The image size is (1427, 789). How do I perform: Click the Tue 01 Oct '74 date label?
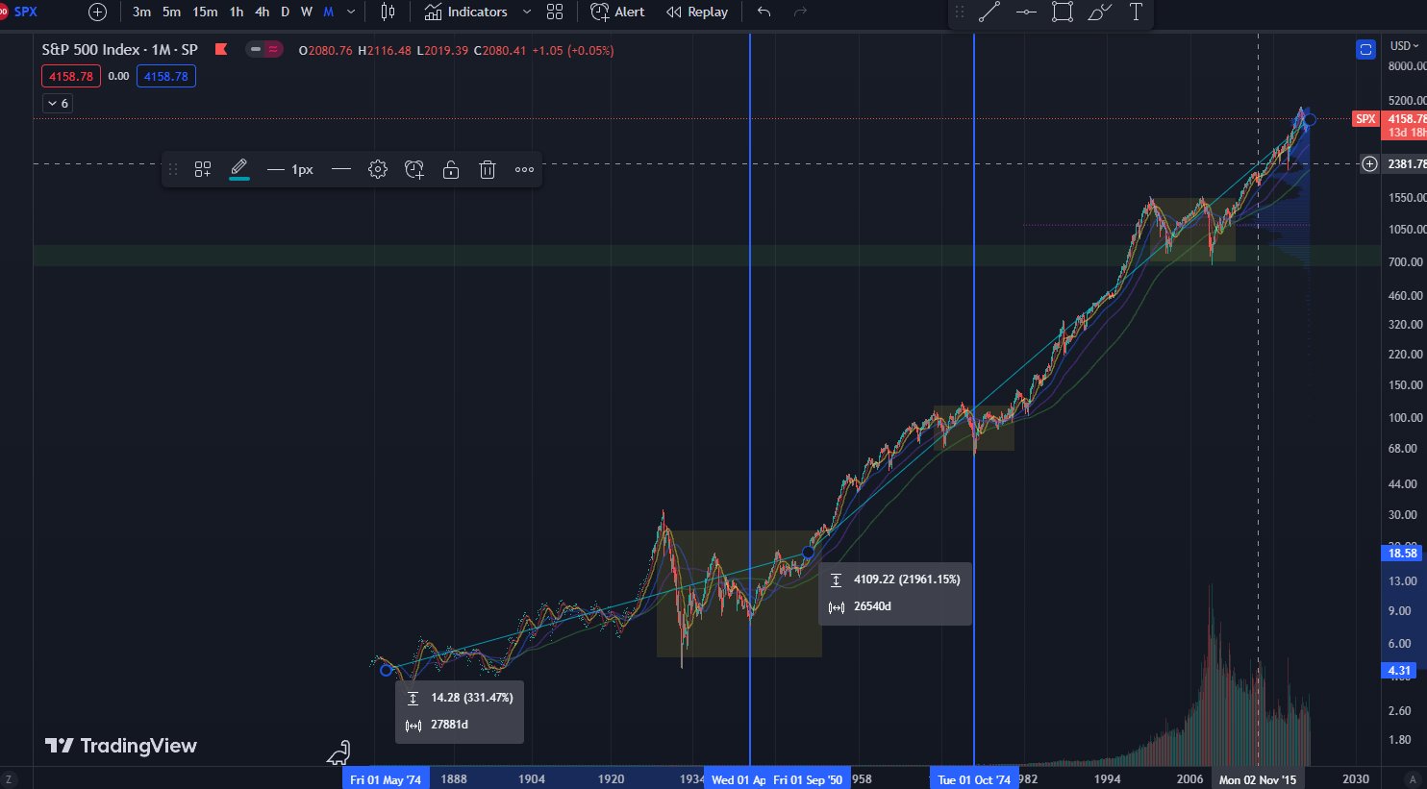974,779
